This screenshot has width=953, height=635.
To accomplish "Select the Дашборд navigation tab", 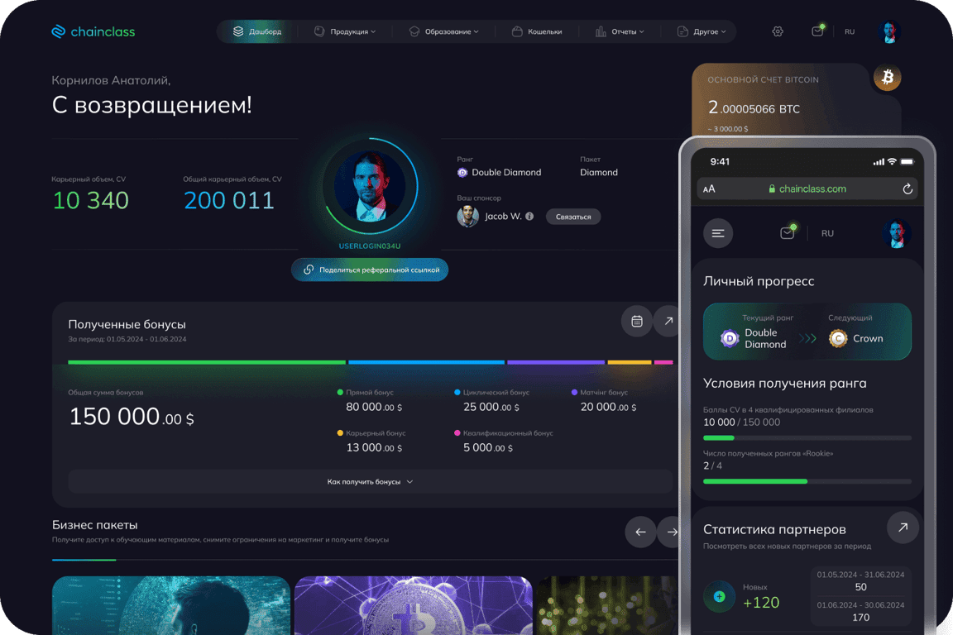I will click(258, 31).
